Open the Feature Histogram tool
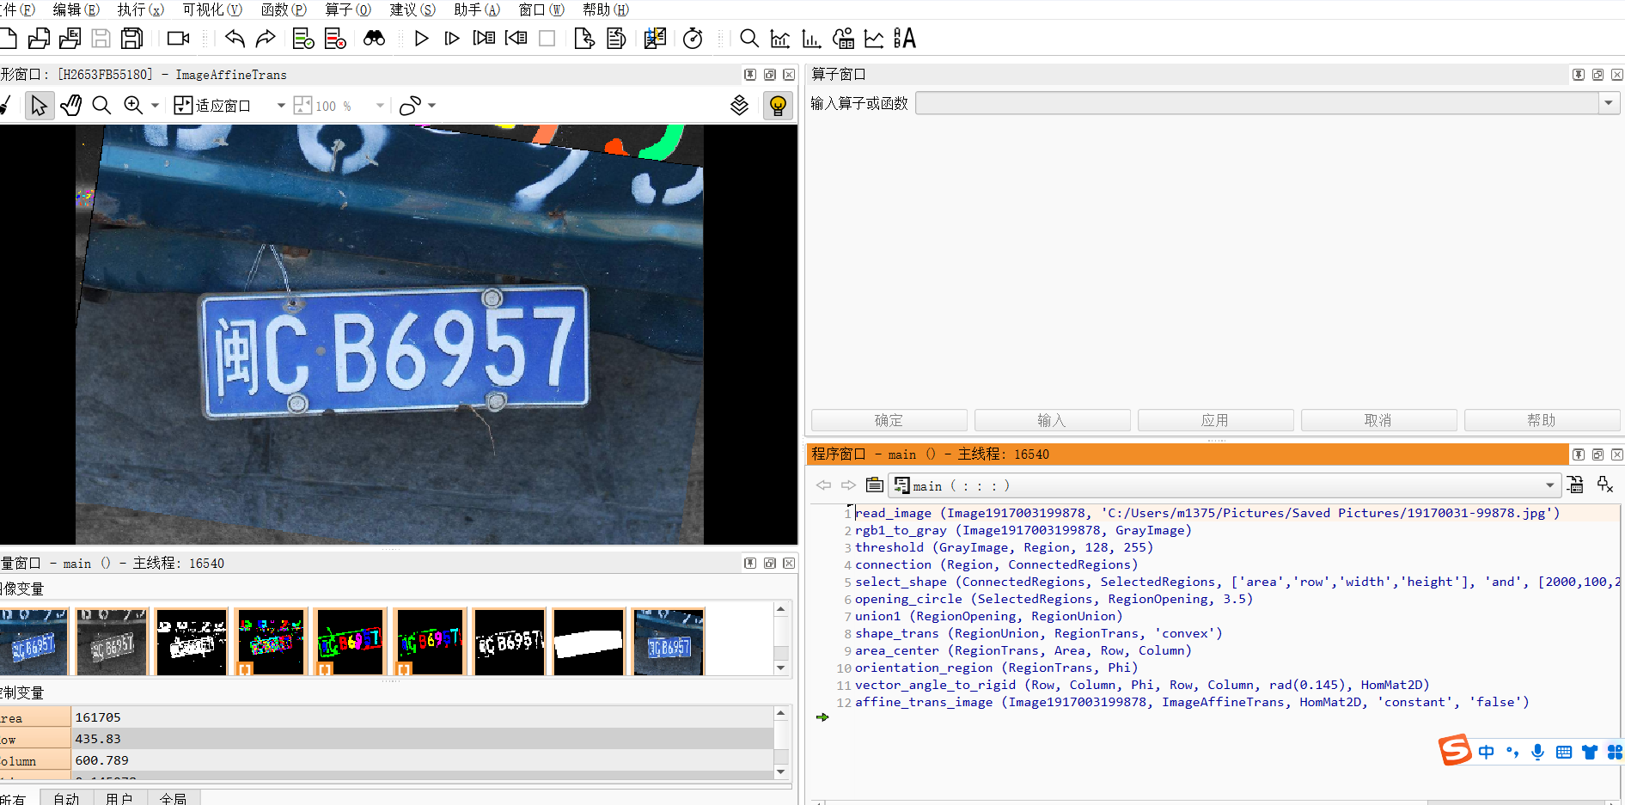 pyautogui.click(x=811, y=39)
